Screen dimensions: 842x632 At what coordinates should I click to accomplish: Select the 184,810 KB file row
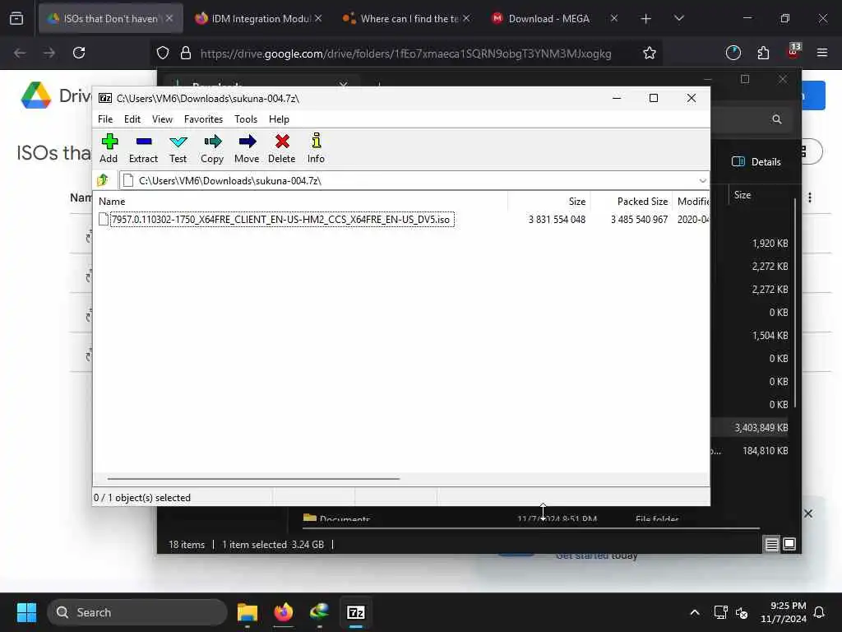coord(751,451)
